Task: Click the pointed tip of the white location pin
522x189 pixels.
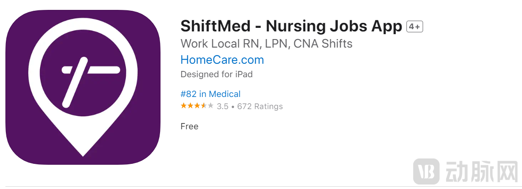Action: coord(83,153)
